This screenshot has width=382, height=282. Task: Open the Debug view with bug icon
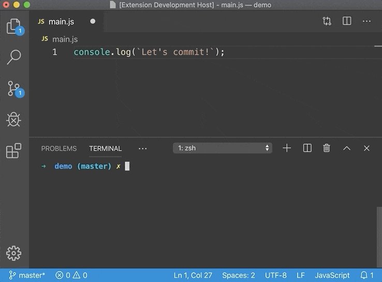point(13,120)
